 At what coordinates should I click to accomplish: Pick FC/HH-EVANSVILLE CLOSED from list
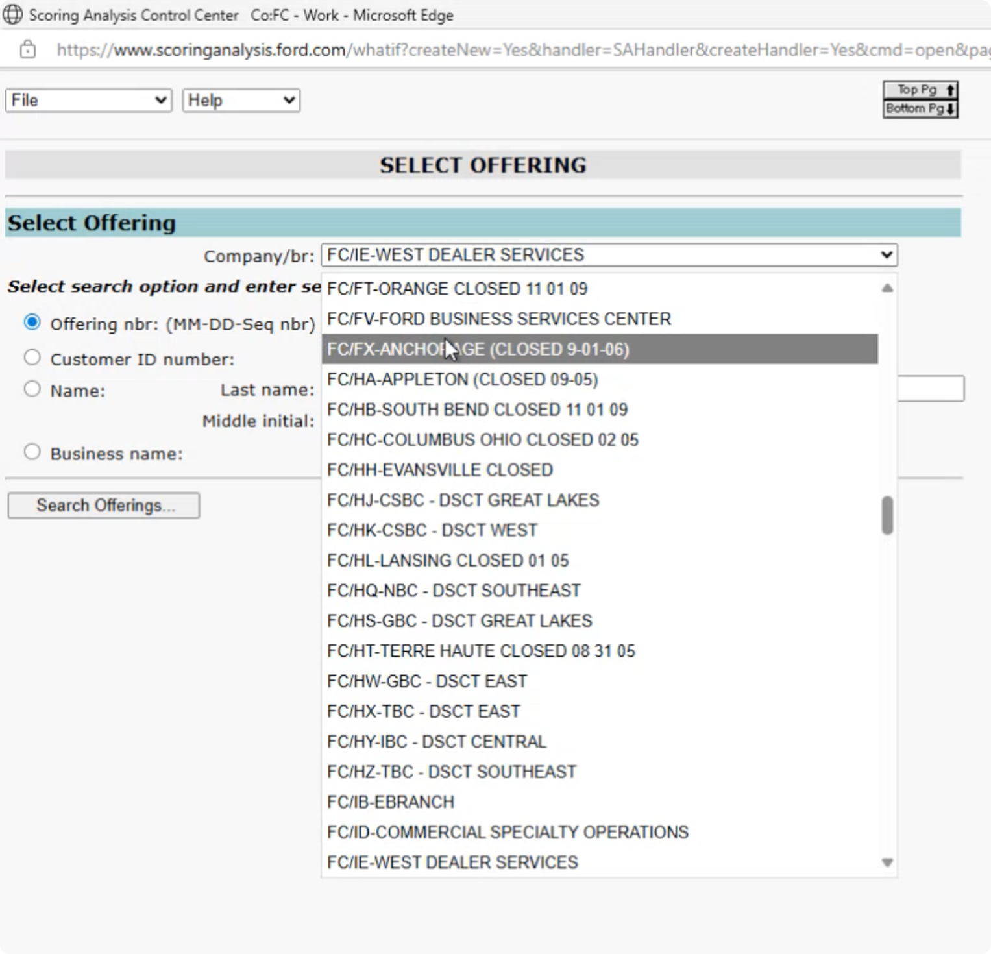click(600, 470)
